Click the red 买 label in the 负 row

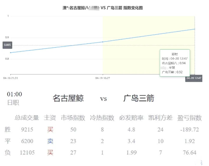tap(50, 153)
